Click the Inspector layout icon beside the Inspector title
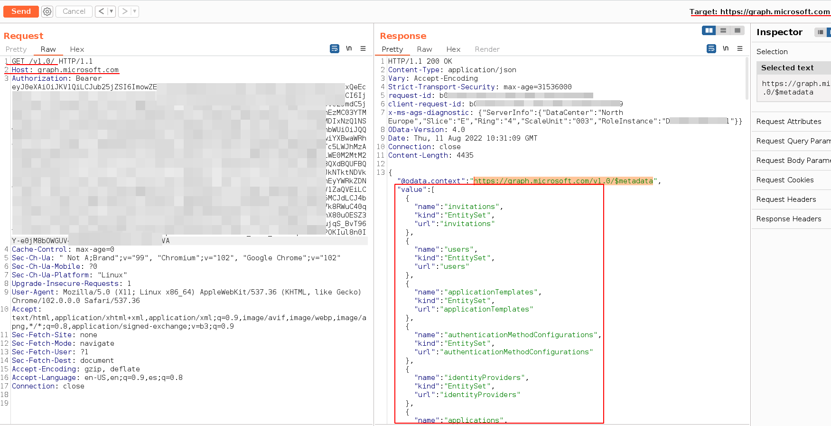This screenshot has height=426, width=831. (x=820, y=32)
